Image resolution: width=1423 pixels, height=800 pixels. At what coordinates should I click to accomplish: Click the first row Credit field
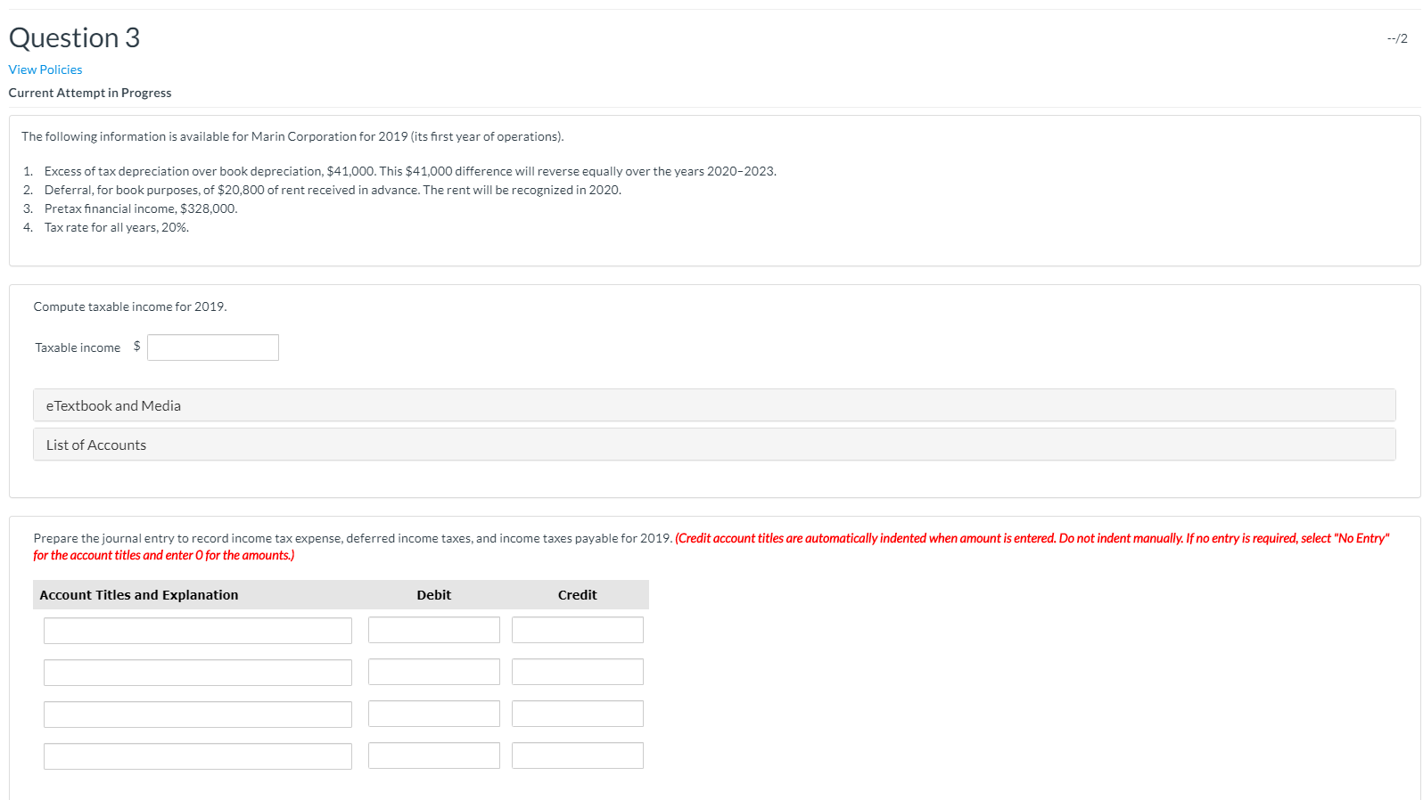point(578,630)
